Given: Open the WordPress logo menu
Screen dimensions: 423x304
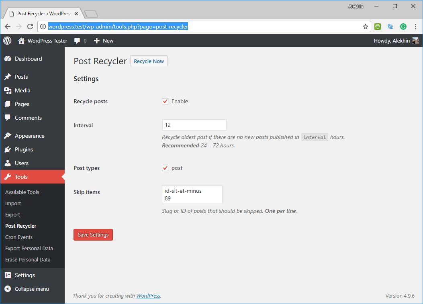Looking at the screenshot, I should pos(7,41).
